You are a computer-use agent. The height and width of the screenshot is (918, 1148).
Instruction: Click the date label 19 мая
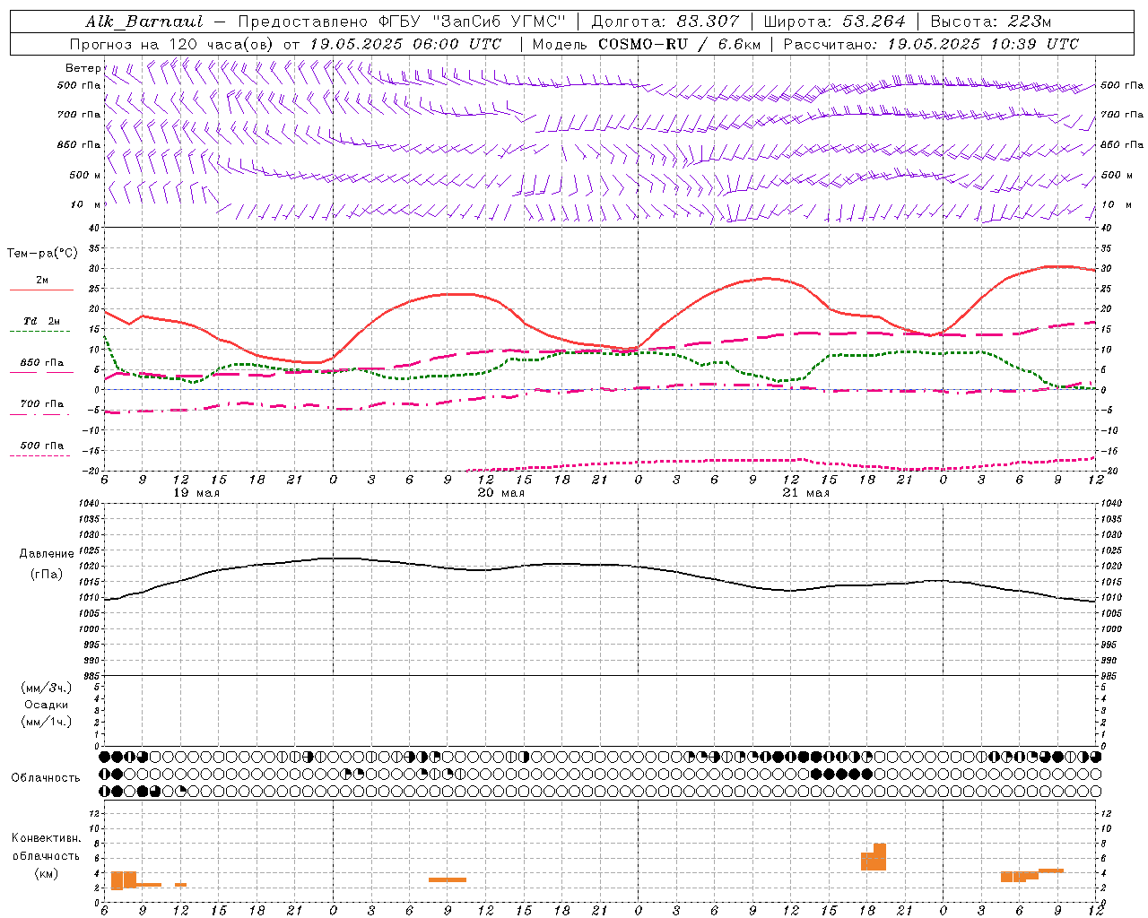[x=196, y=492]
